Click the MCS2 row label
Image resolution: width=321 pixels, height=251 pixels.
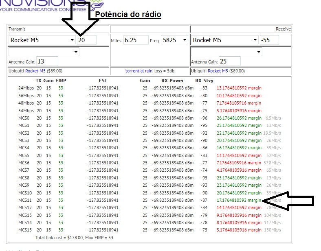[24, 133]
